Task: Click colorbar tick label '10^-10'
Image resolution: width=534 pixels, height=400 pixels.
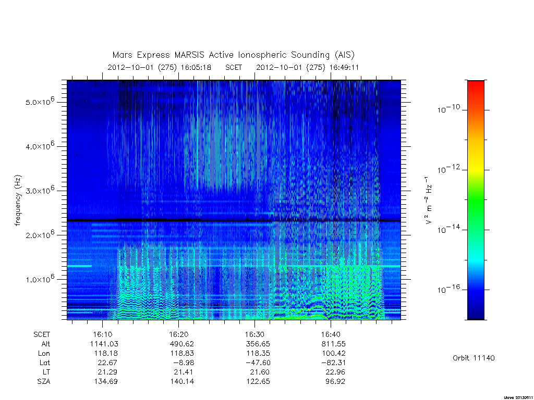Action: pyautogui.click(x=448, y=109)
